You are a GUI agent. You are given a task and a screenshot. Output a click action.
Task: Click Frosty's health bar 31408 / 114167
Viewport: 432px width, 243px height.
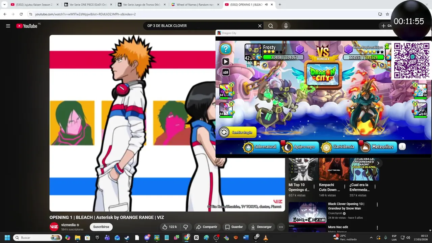tap(283, 58)
